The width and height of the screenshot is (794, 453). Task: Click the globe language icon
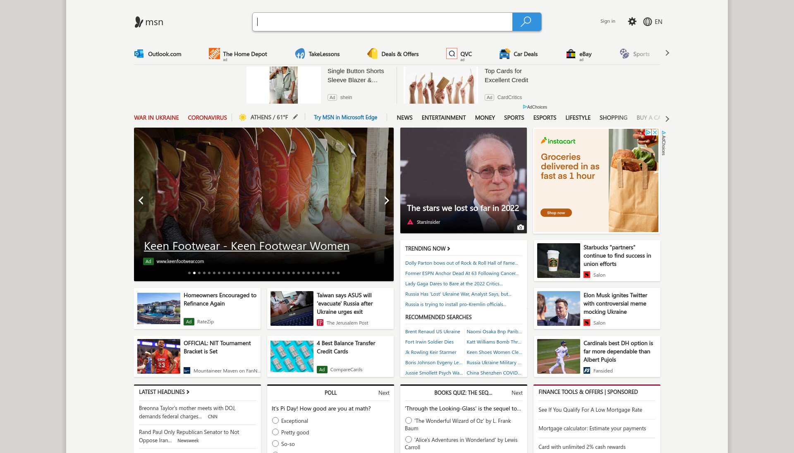point(647,22)
